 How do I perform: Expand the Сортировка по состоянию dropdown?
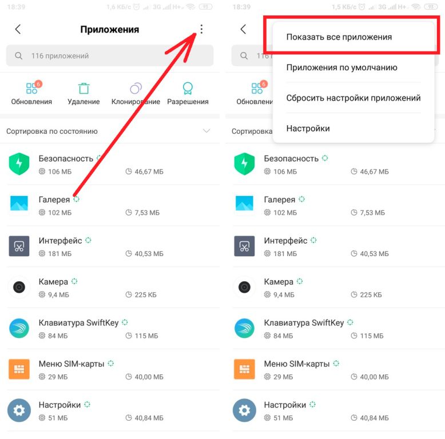(x=110, y=131)
